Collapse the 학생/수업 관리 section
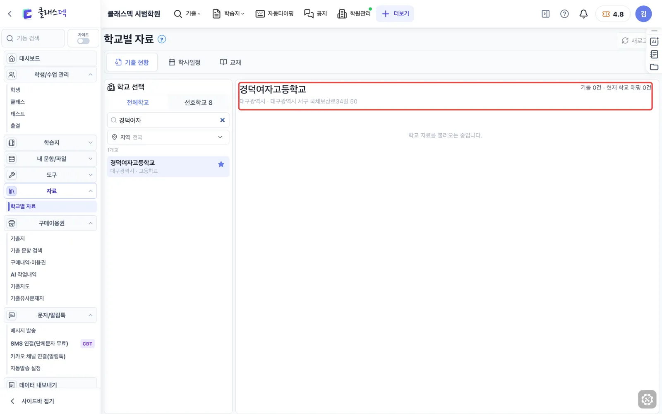662x414 pixels. point(50,75)
